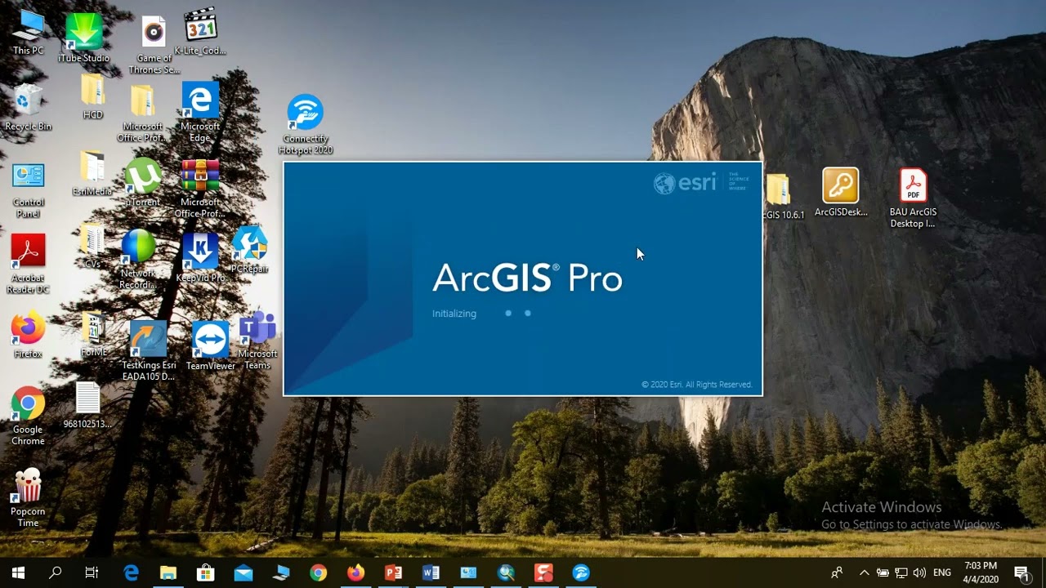The image size is (1046, 588).
Task: Select the 968102513 text file icon
Action: (87, 406)
